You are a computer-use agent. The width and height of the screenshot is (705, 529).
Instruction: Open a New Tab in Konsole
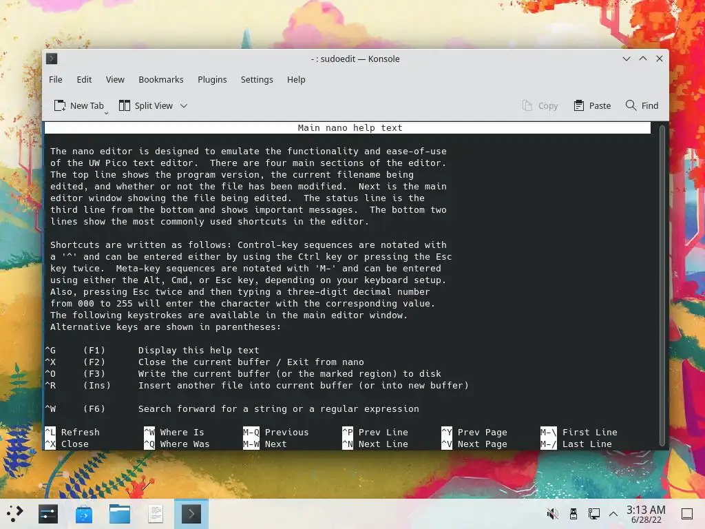pyautogui.click(x=78, y=105)
